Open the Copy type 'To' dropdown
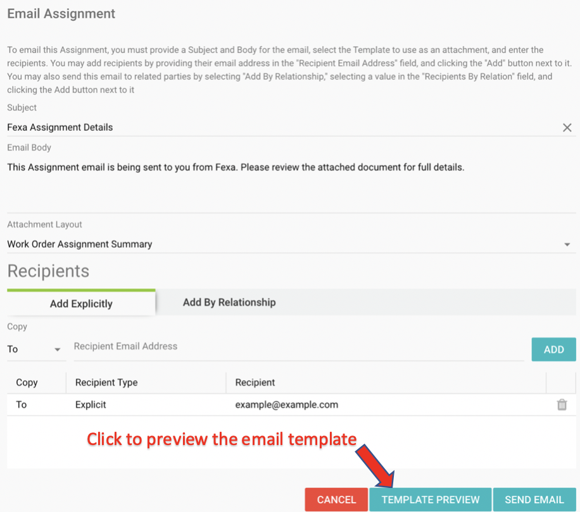Image resolution: width=580 pixels, height=512 pixels. (x=35, y=350)
